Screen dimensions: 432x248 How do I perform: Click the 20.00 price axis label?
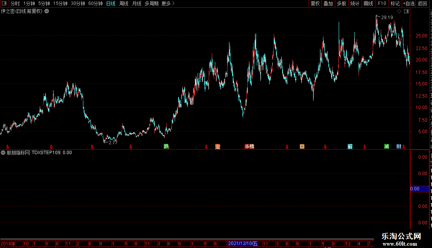(422, 60)
